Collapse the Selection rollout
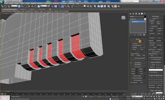165x100 pixels. pyautogui.click(x=138, y=39)
